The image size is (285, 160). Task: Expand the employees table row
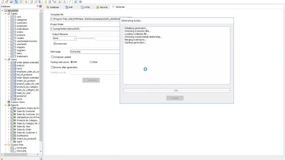point(9,26)
